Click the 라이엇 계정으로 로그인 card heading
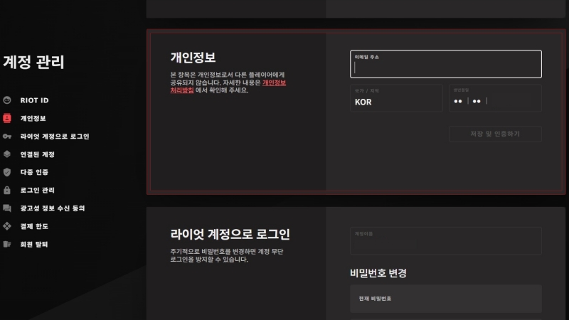The width and height of the screenshot is (569, 320). [230, 234]
